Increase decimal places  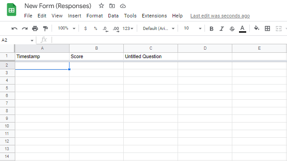pos(116,29)
